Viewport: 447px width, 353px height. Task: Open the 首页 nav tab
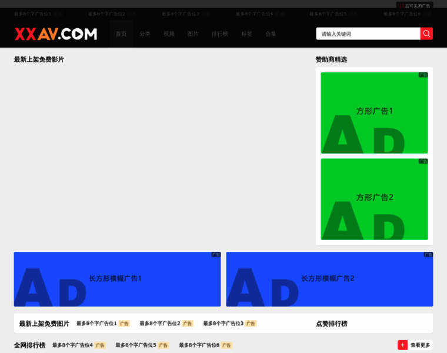tap(121, 34)
